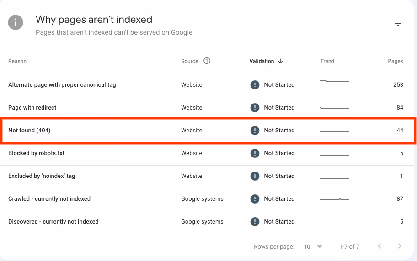Open Excluded by 'noindex' tag row

(x=207, y=177)
